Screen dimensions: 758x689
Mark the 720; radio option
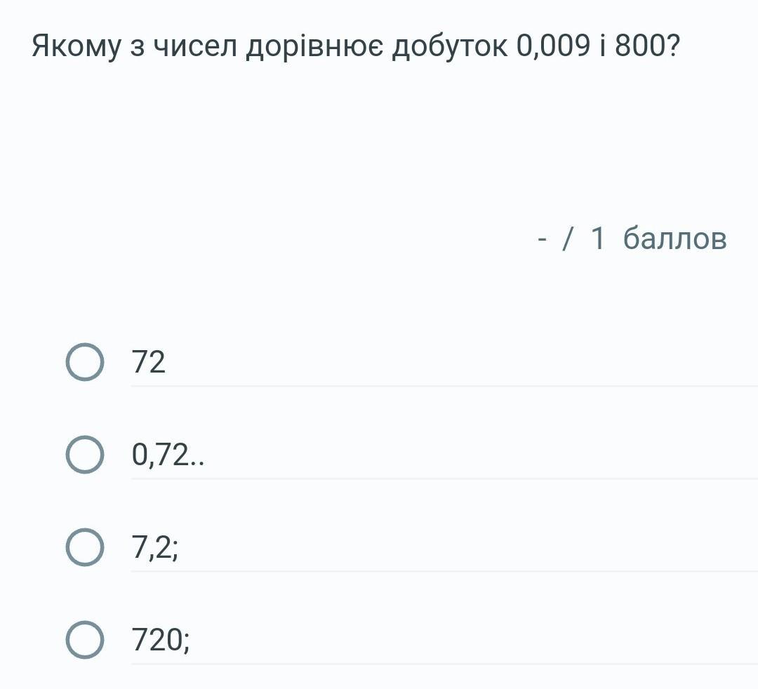coord(85,640)
